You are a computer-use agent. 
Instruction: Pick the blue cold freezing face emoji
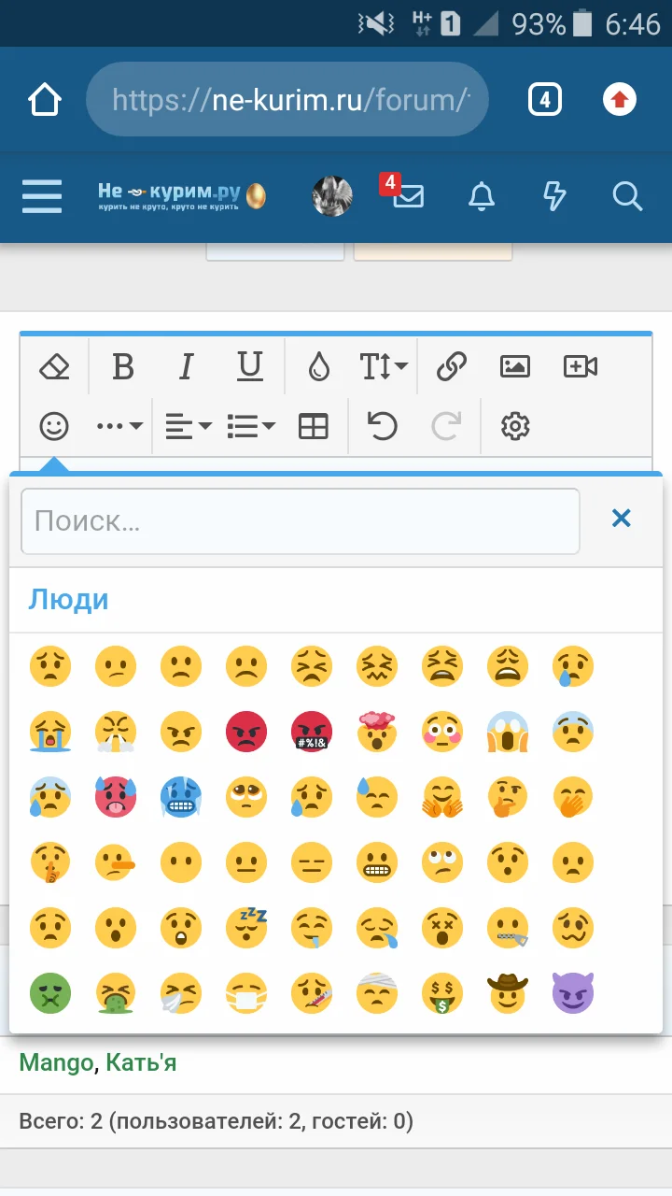click(181, 797)
